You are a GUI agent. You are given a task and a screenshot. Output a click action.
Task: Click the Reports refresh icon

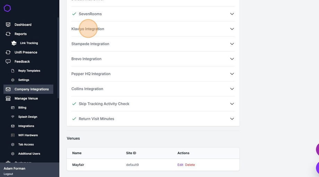coord(8,34)
